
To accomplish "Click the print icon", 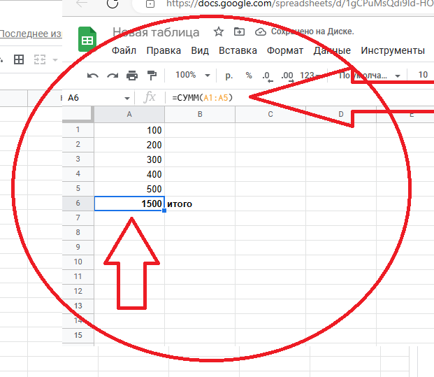I will [x=132, y=76].
